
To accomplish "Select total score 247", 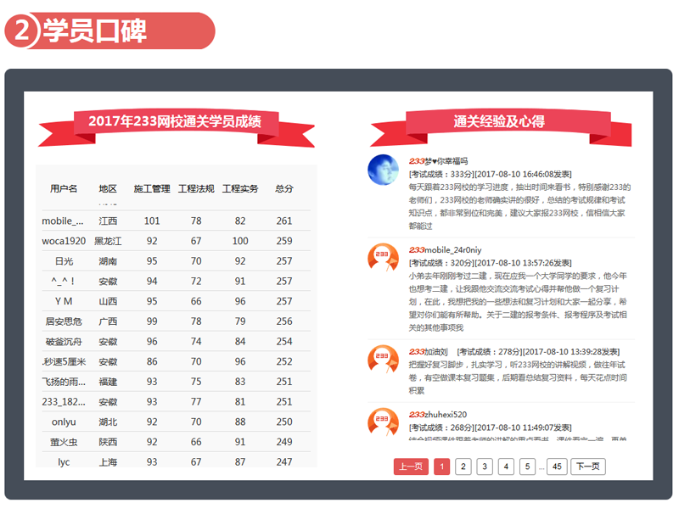I will click(284, 462).
